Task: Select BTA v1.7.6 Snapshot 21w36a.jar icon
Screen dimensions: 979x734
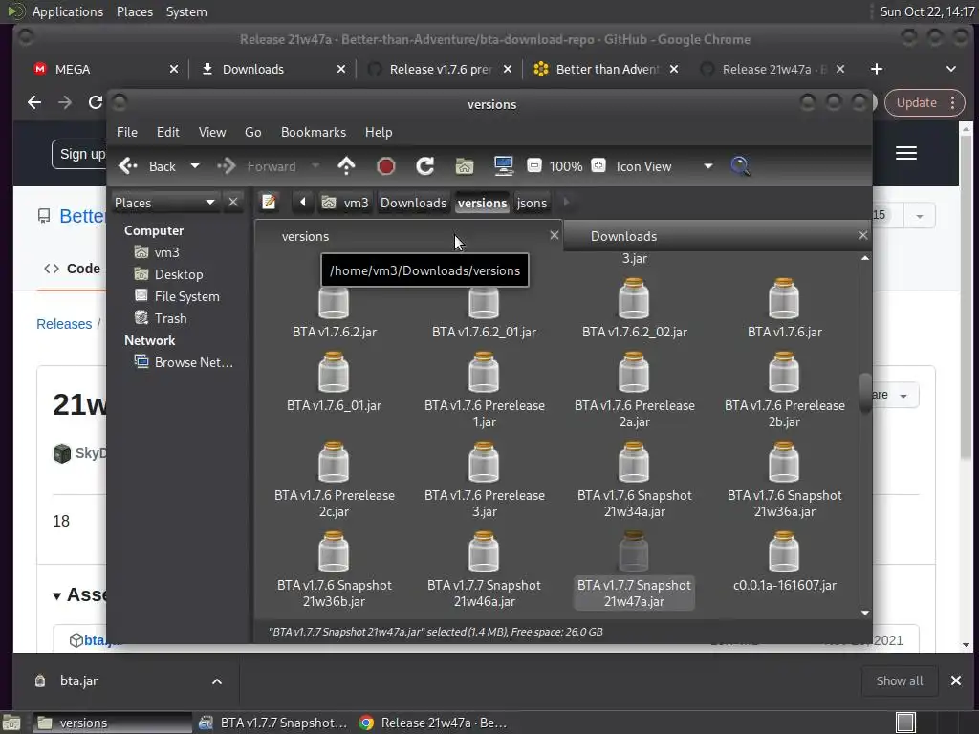Action: (x=784, y=462)
